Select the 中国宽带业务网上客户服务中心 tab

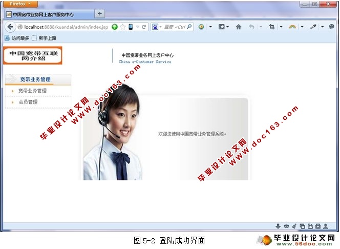coord(50,14)
